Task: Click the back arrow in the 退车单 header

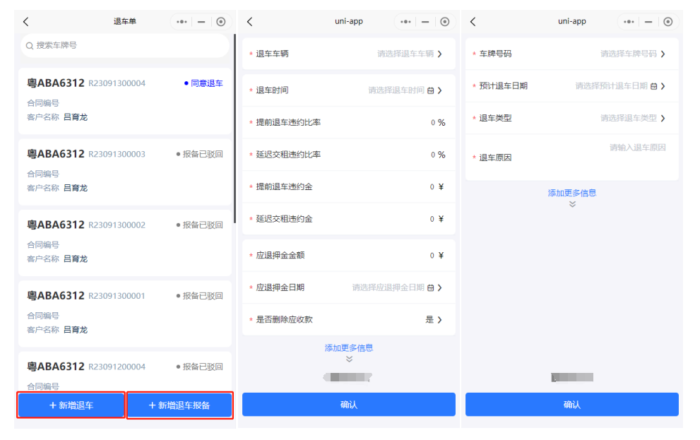Action: pos(26,22)
